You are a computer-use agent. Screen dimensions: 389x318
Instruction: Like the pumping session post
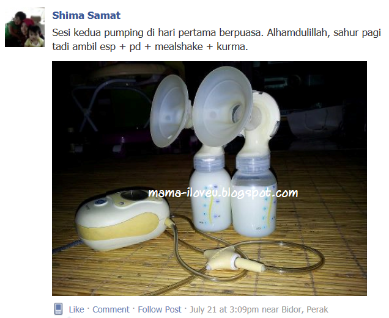76,309
